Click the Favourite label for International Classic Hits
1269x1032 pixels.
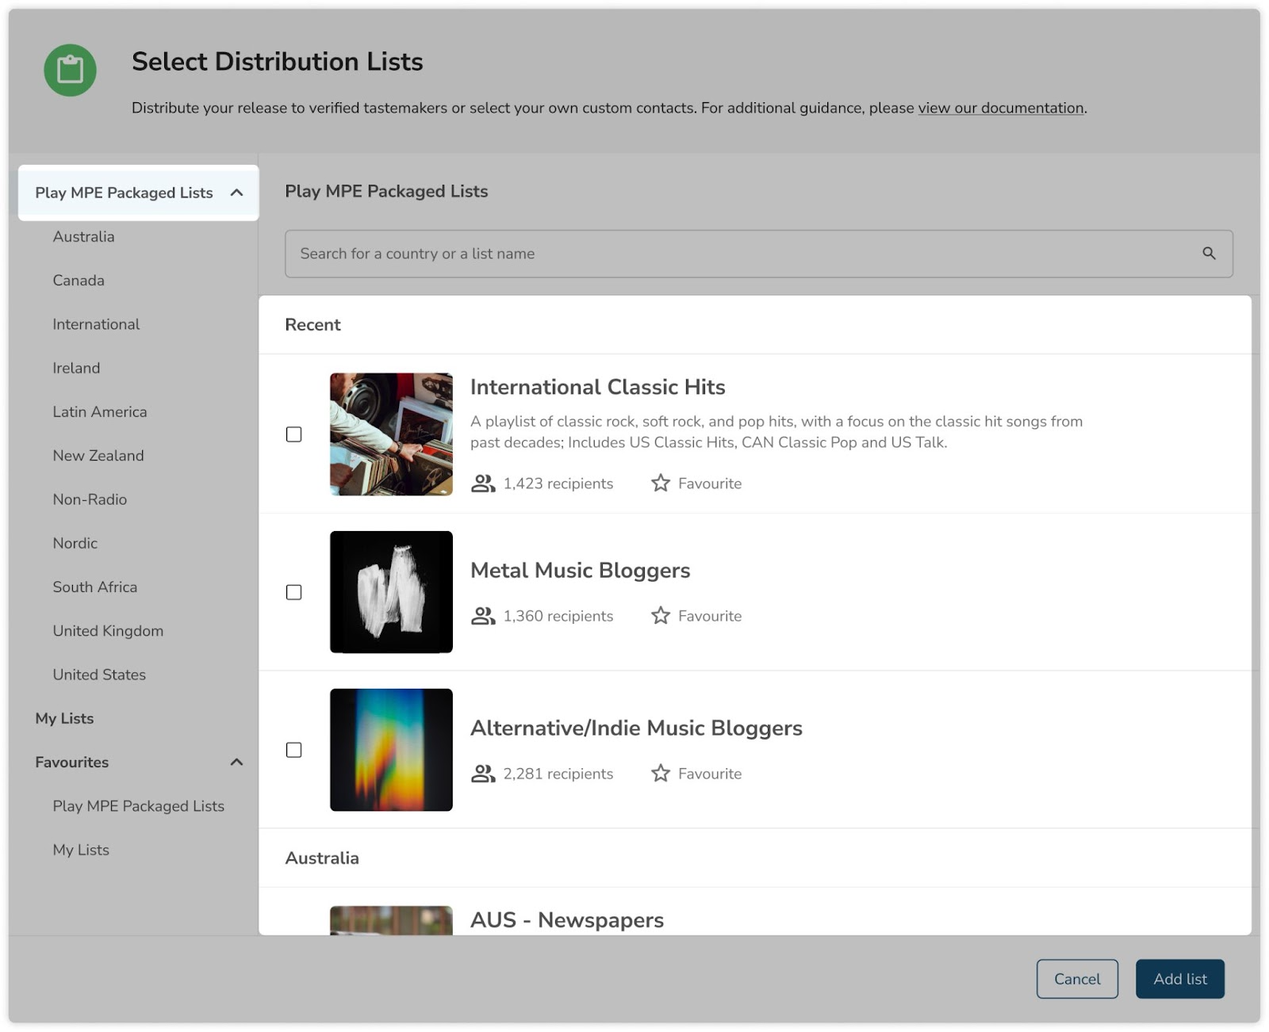(710, 484)
